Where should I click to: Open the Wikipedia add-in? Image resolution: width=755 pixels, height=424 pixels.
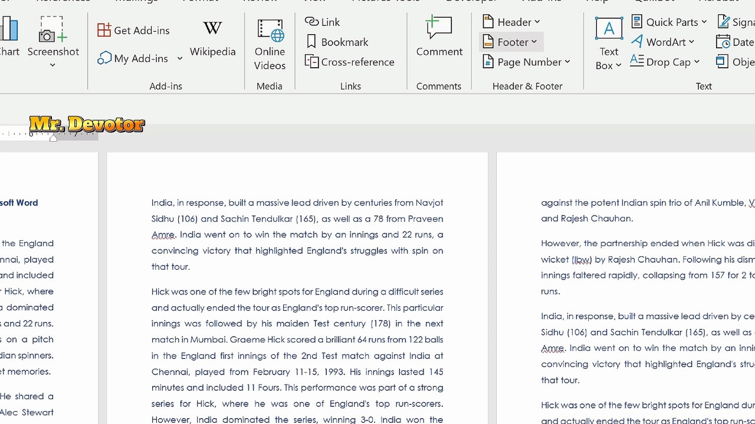coord(212,39)
